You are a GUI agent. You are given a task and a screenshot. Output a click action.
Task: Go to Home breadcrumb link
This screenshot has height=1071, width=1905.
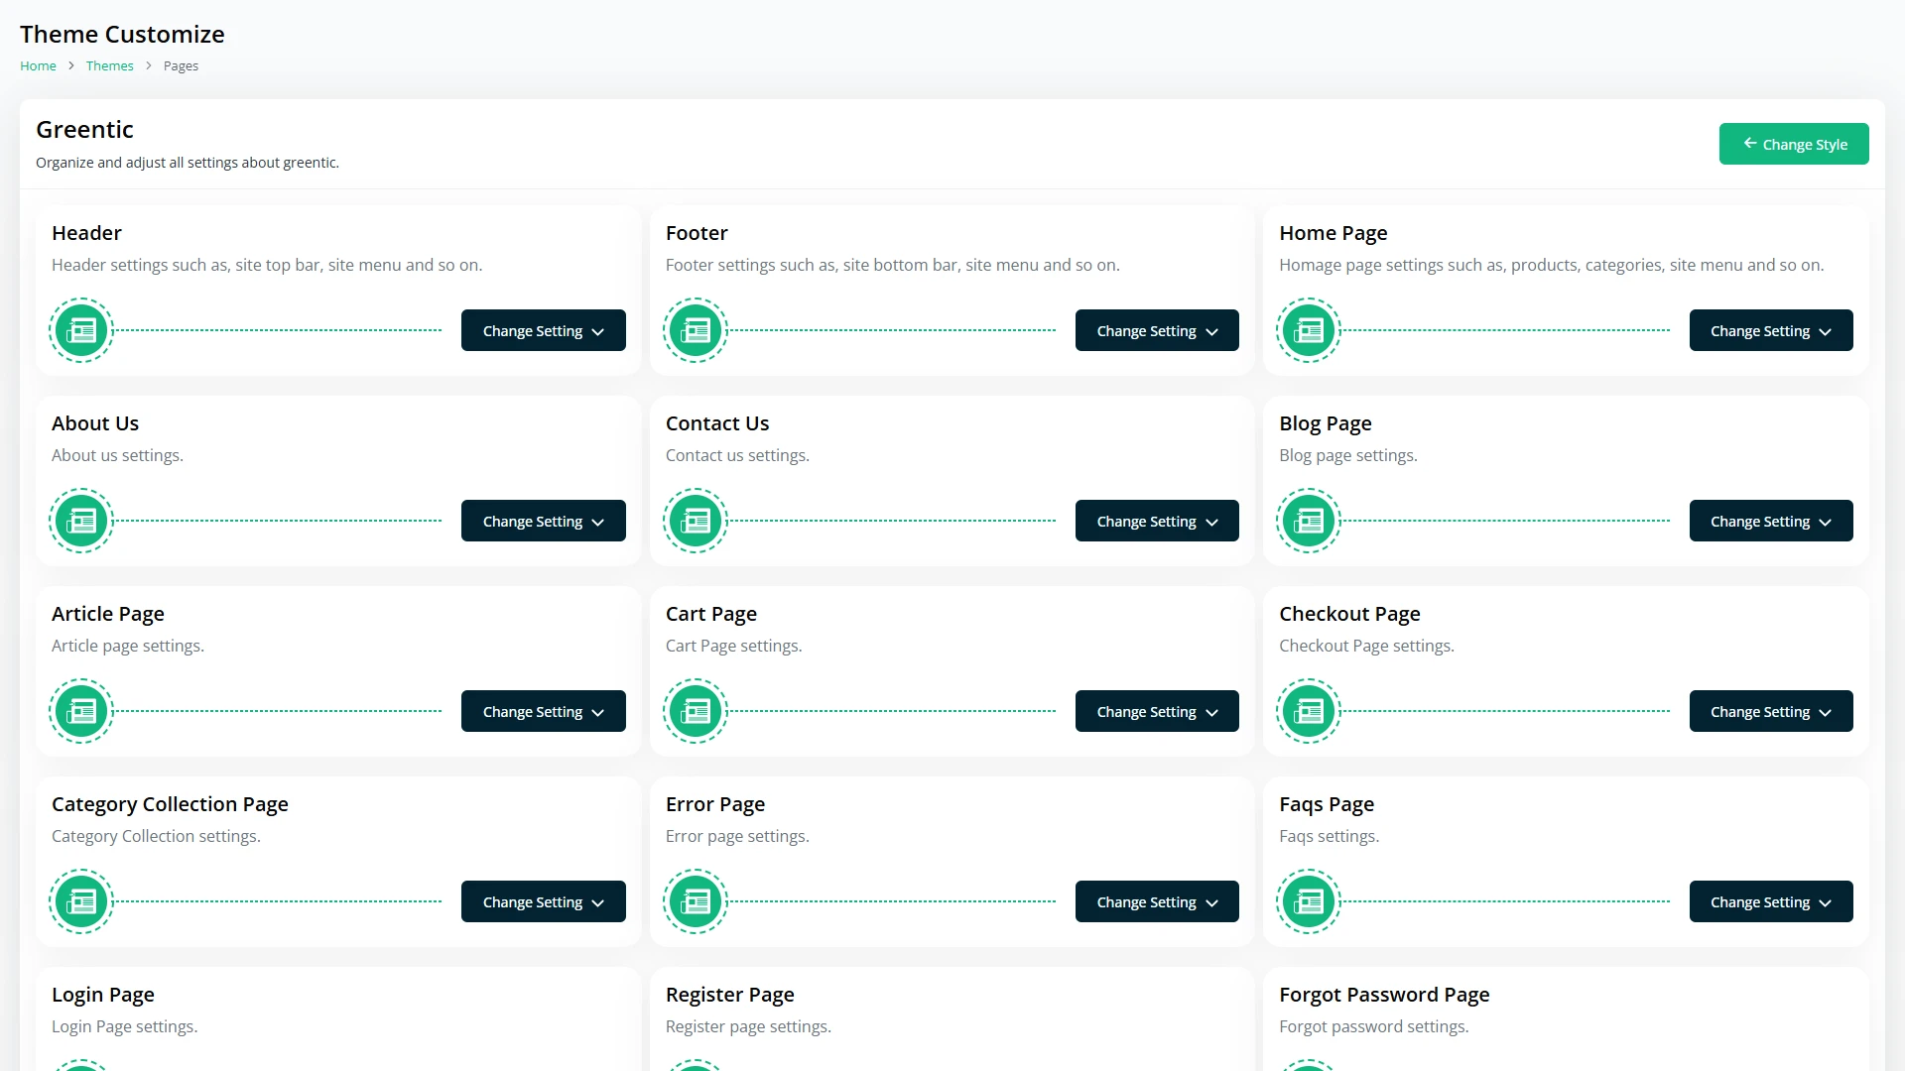(x=38, y=65)
